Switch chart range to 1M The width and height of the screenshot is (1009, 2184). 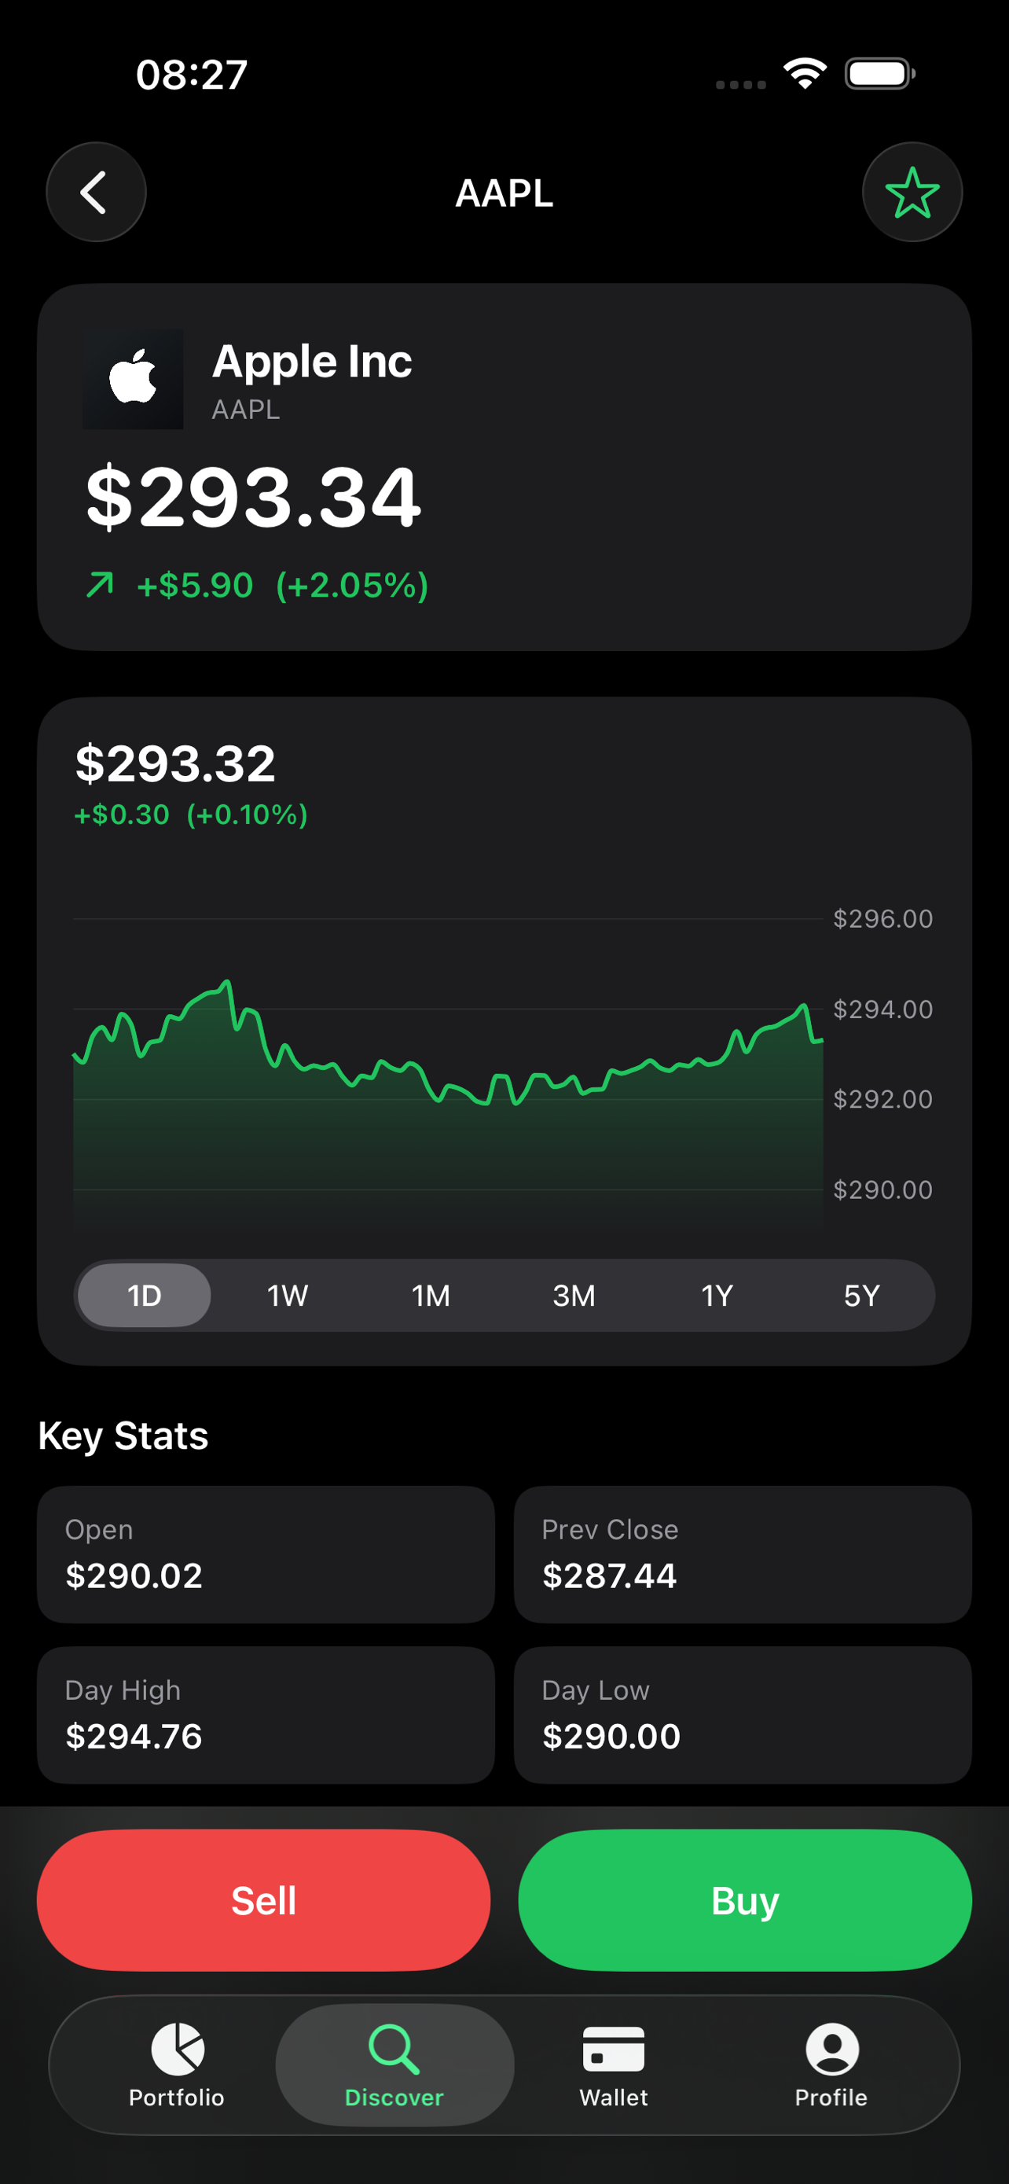coord(431,1296)
